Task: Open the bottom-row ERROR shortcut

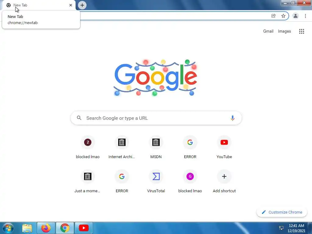Action: click(122, 182)
